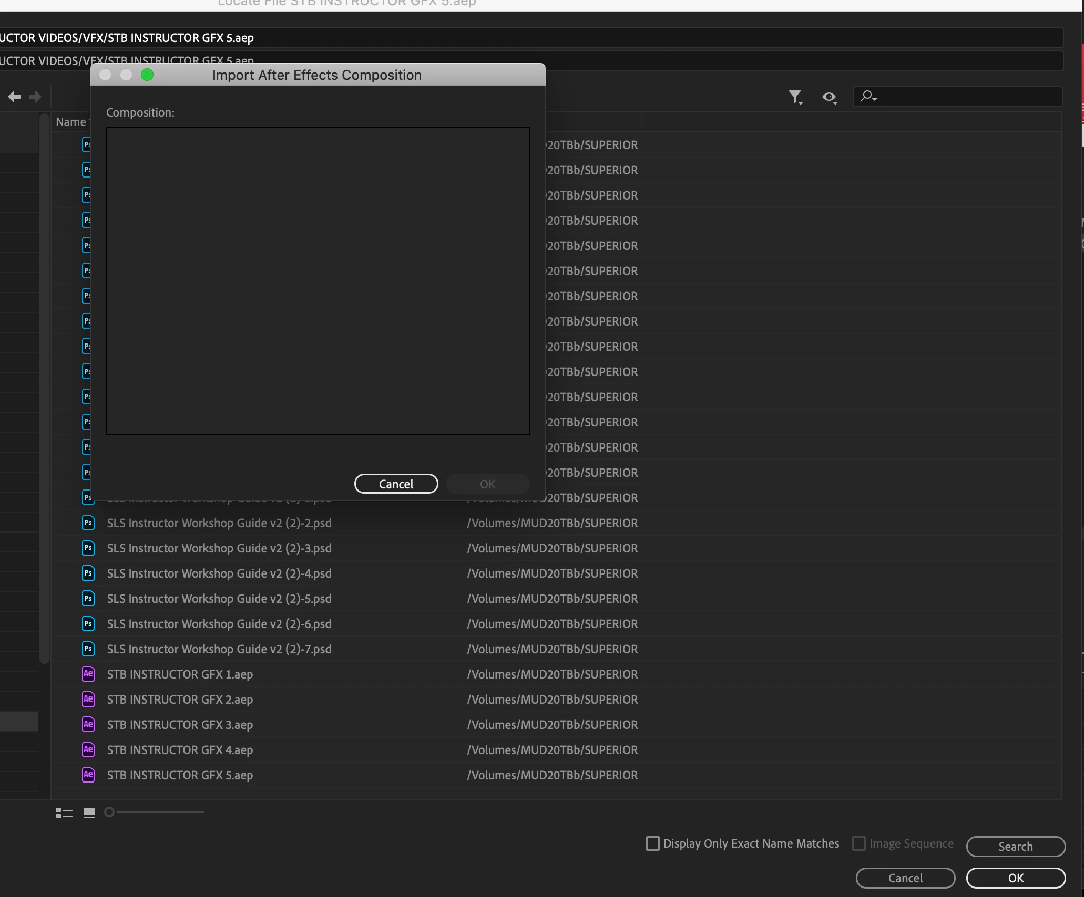Select STB INSTRUCTOR GFX 5.aep file

(x=180, y=775)
